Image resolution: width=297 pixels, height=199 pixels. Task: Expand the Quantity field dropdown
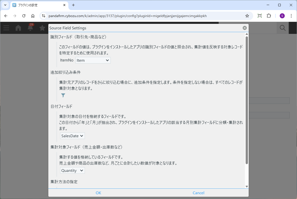72,170
